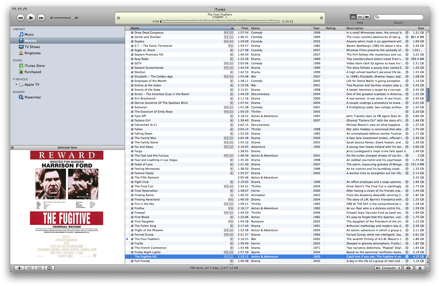Hide the artwork viewer panel button
This screenshot has width=440, height=286.
click(49, 268)
